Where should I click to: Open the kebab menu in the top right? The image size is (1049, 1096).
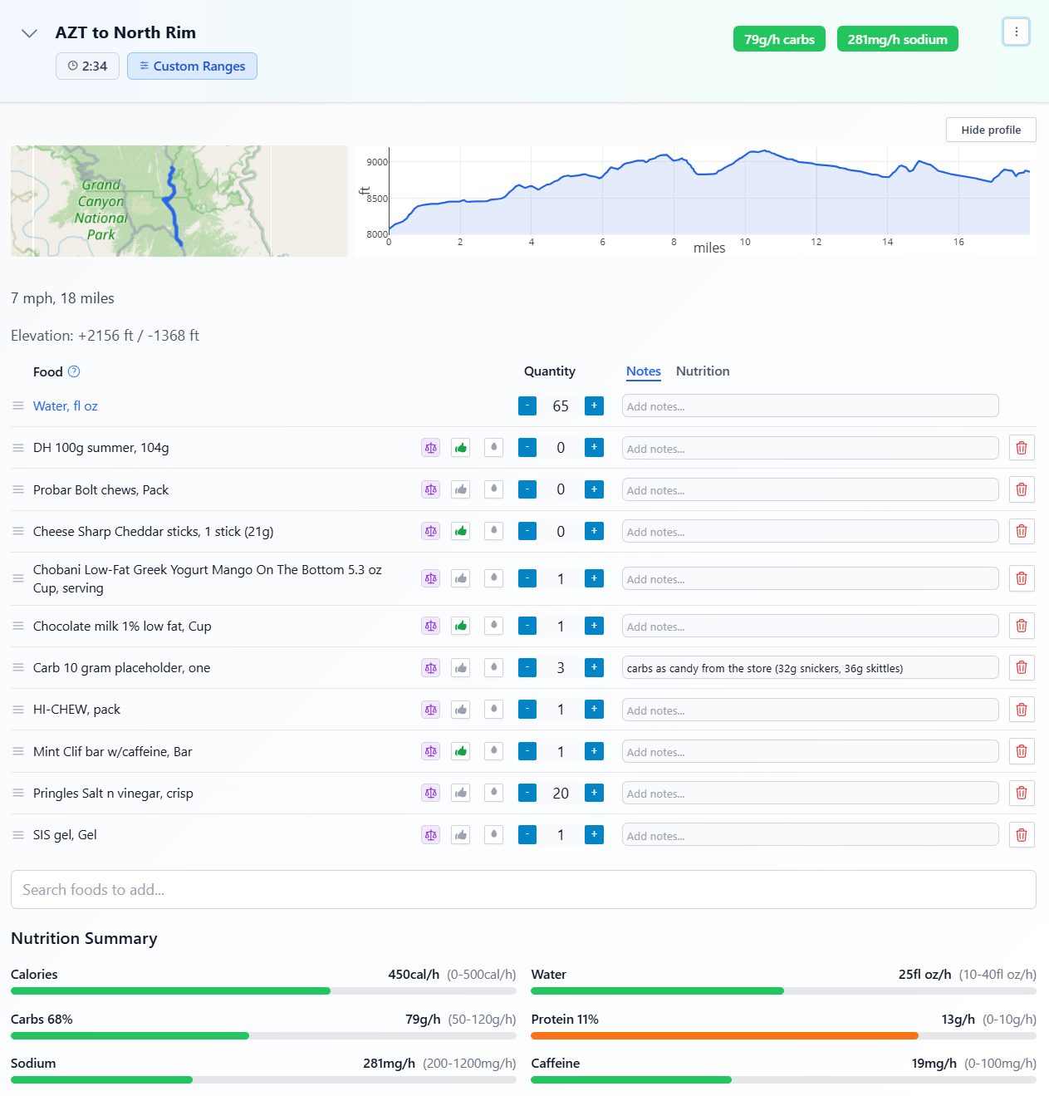coord(1016,32)
